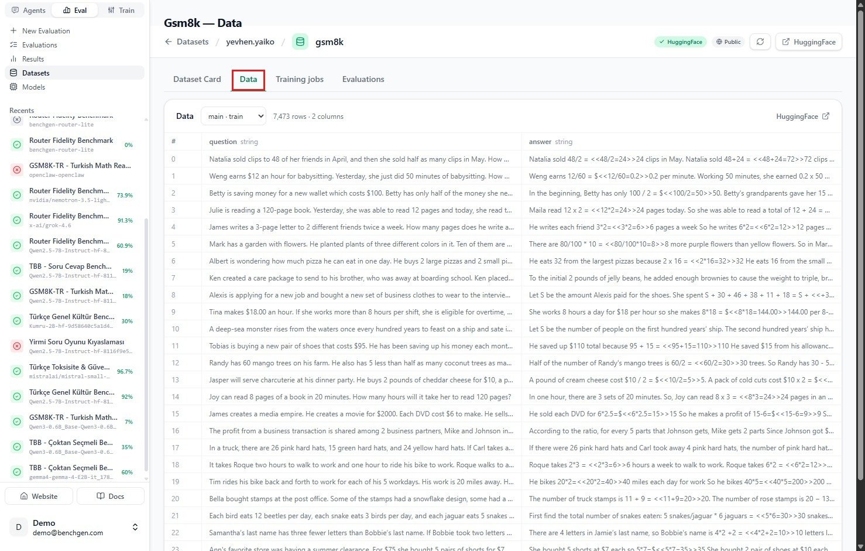The image size is (865, 551).
Task: Open GSM8K-TR - Turkish Mat 18% recent item
Action: click(x=74, y=296)
